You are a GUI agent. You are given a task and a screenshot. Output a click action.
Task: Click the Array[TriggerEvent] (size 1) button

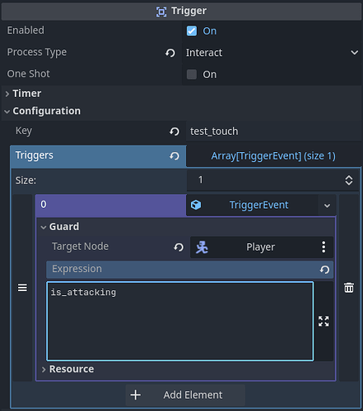click(273, 156)
